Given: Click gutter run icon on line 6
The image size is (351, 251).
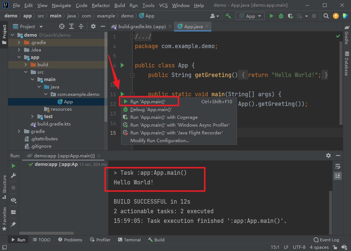Looking at the screenshot, I should (x=122, y=65).
